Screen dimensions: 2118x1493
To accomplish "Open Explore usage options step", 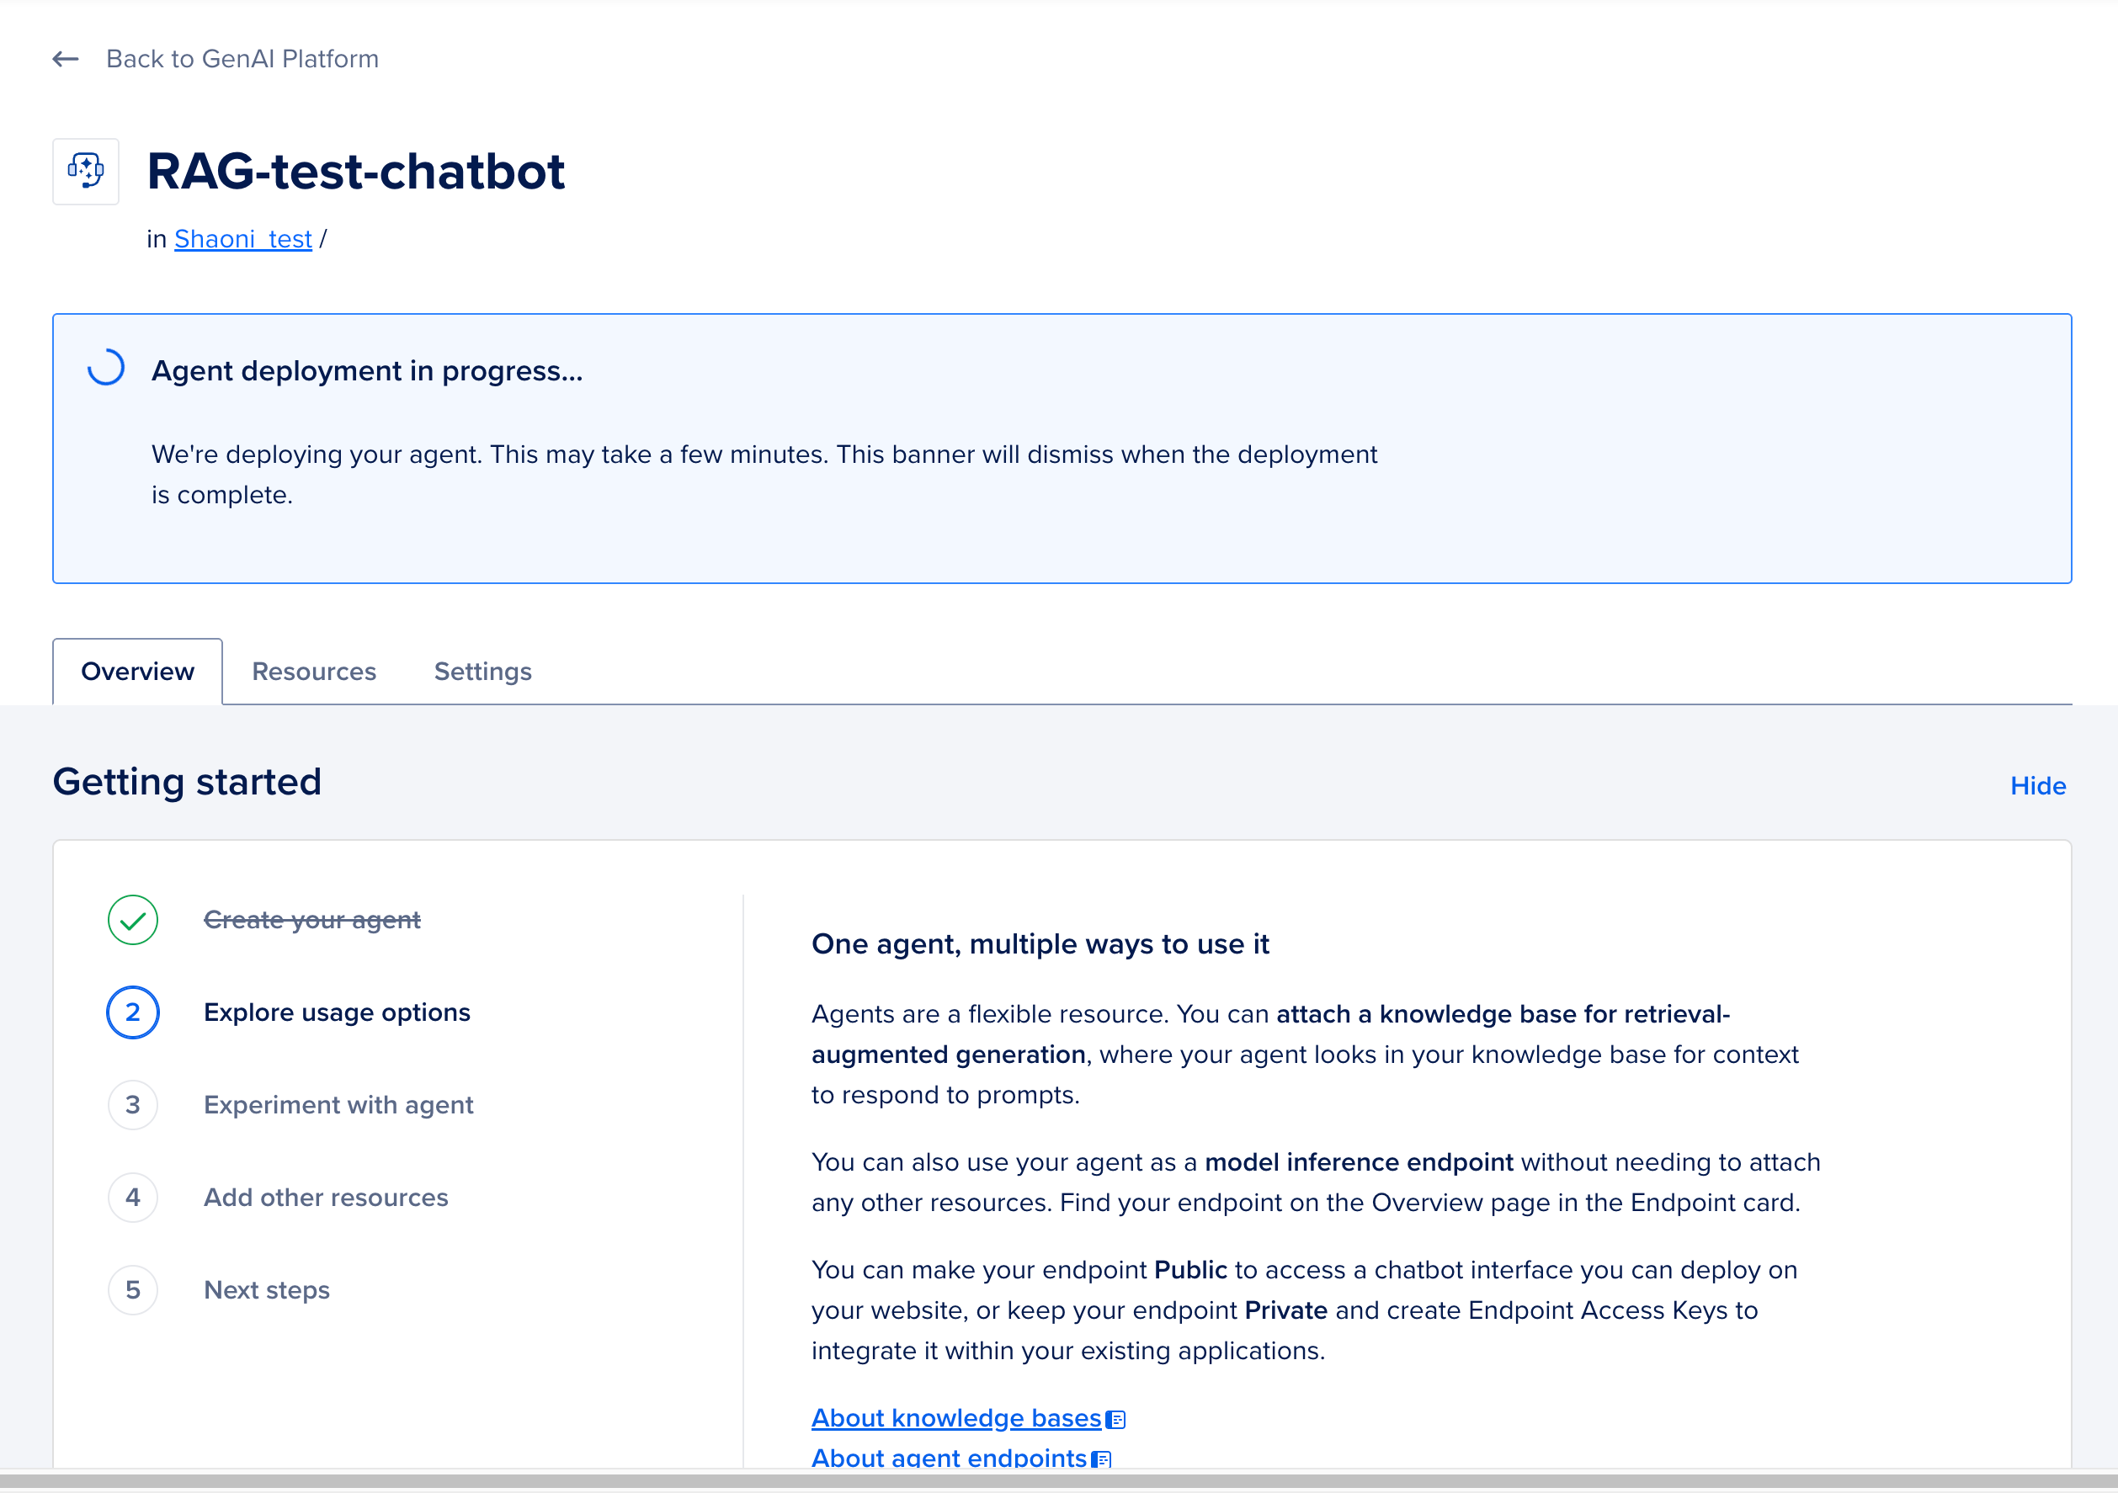I will [337, 1012].
